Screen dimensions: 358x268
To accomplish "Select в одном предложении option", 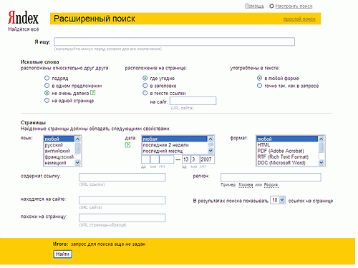I will click(x=47, y=86).
